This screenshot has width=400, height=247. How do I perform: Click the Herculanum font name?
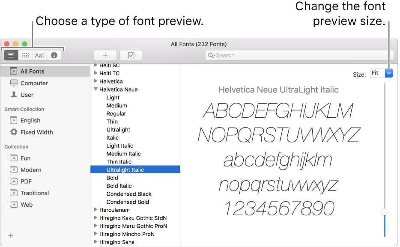pyautogui.click(x=114, y=210)
